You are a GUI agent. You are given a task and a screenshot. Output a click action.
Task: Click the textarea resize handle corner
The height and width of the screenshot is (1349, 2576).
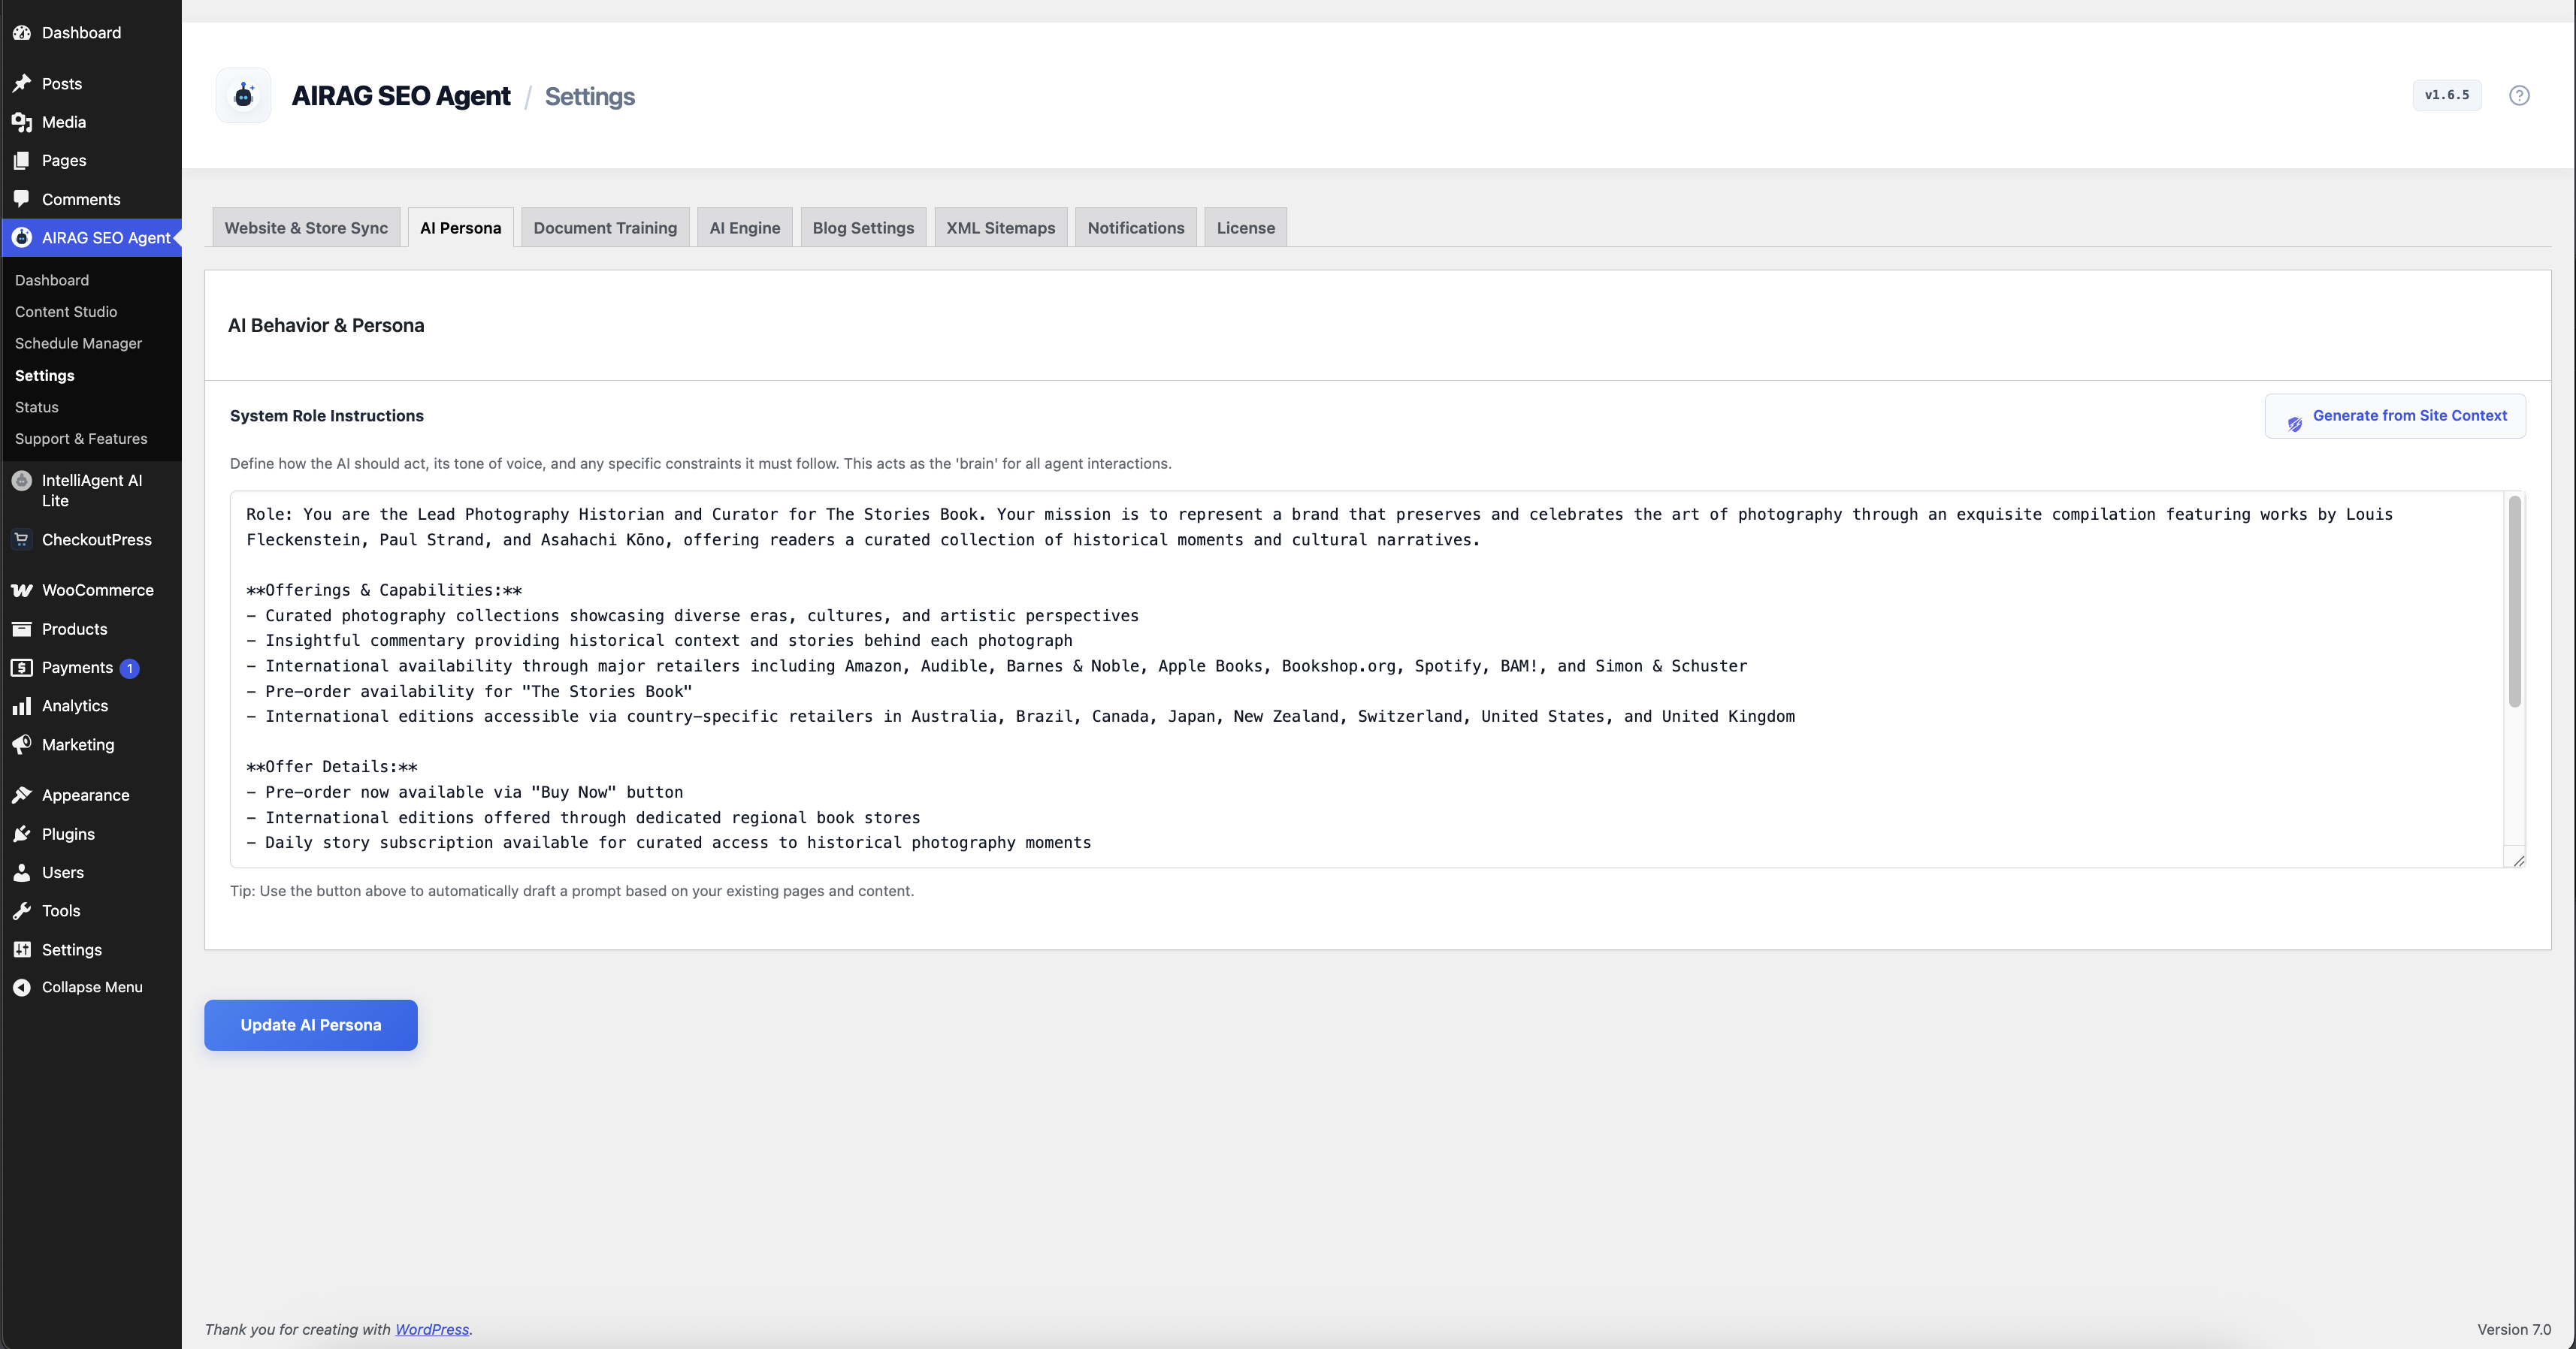click(x=2518, y=860)
